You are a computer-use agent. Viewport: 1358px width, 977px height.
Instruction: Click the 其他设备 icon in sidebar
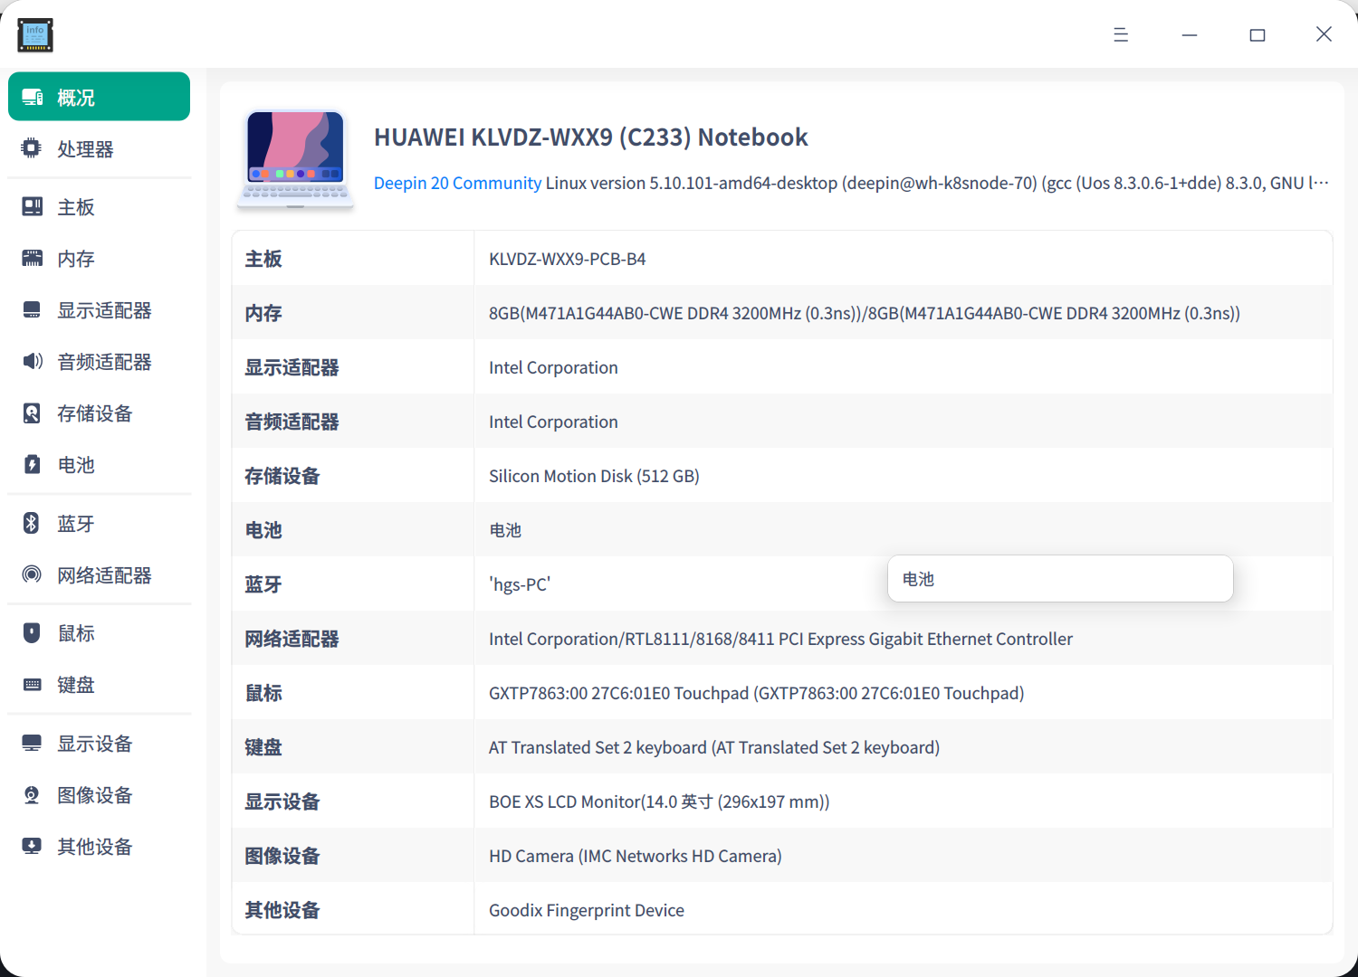point(32,846)
